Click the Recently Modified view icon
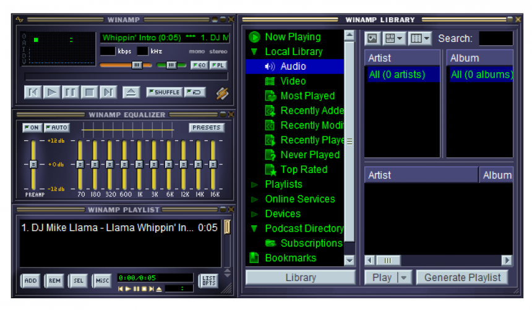This screenshot has width=532, height=310. click(270, 125)
